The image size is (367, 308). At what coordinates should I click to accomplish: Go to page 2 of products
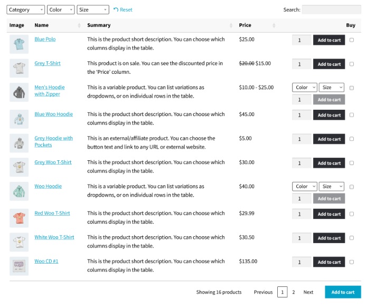point(294,292)
